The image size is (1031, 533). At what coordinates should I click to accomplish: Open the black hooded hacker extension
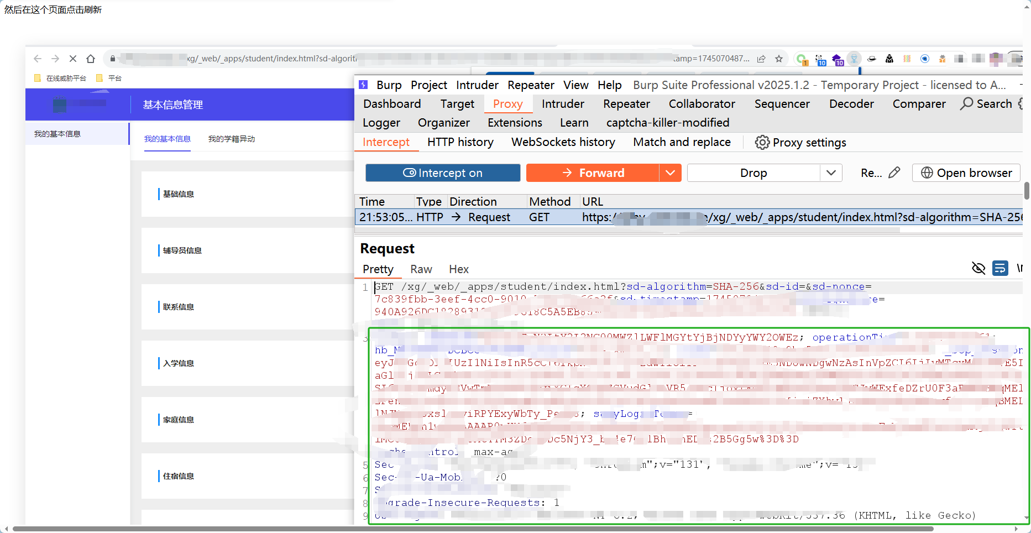click(889, 59)
